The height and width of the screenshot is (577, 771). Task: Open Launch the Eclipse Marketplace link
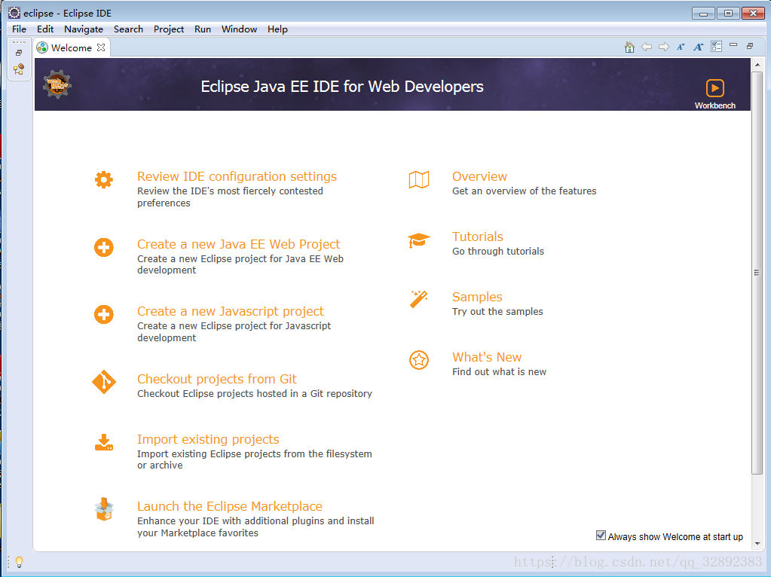click(x=230, y=506)
